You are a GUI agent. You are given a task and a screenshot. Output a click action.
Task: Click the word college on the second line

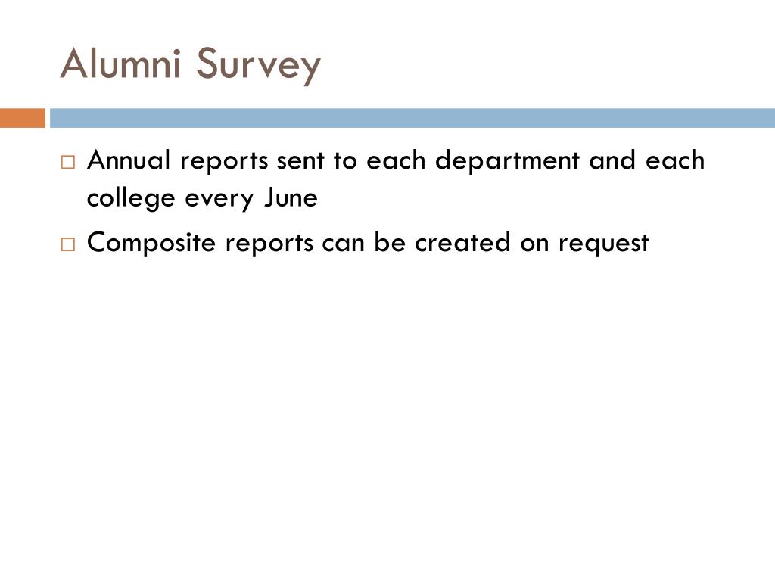(x=131, y=199)
